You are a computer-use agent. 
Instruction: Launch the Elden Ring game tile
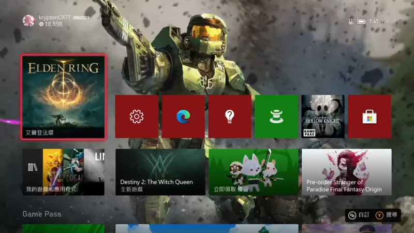[x=64, y=97]
